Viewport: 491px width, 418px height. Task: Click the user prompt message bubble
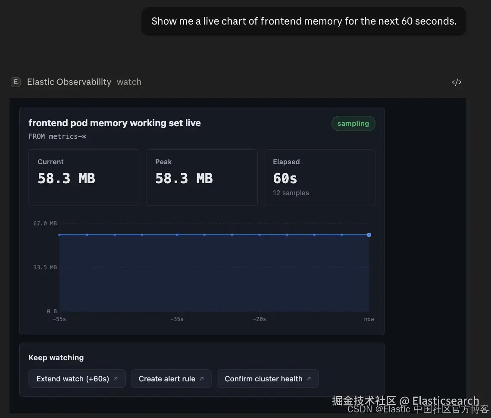pos(303,21)
